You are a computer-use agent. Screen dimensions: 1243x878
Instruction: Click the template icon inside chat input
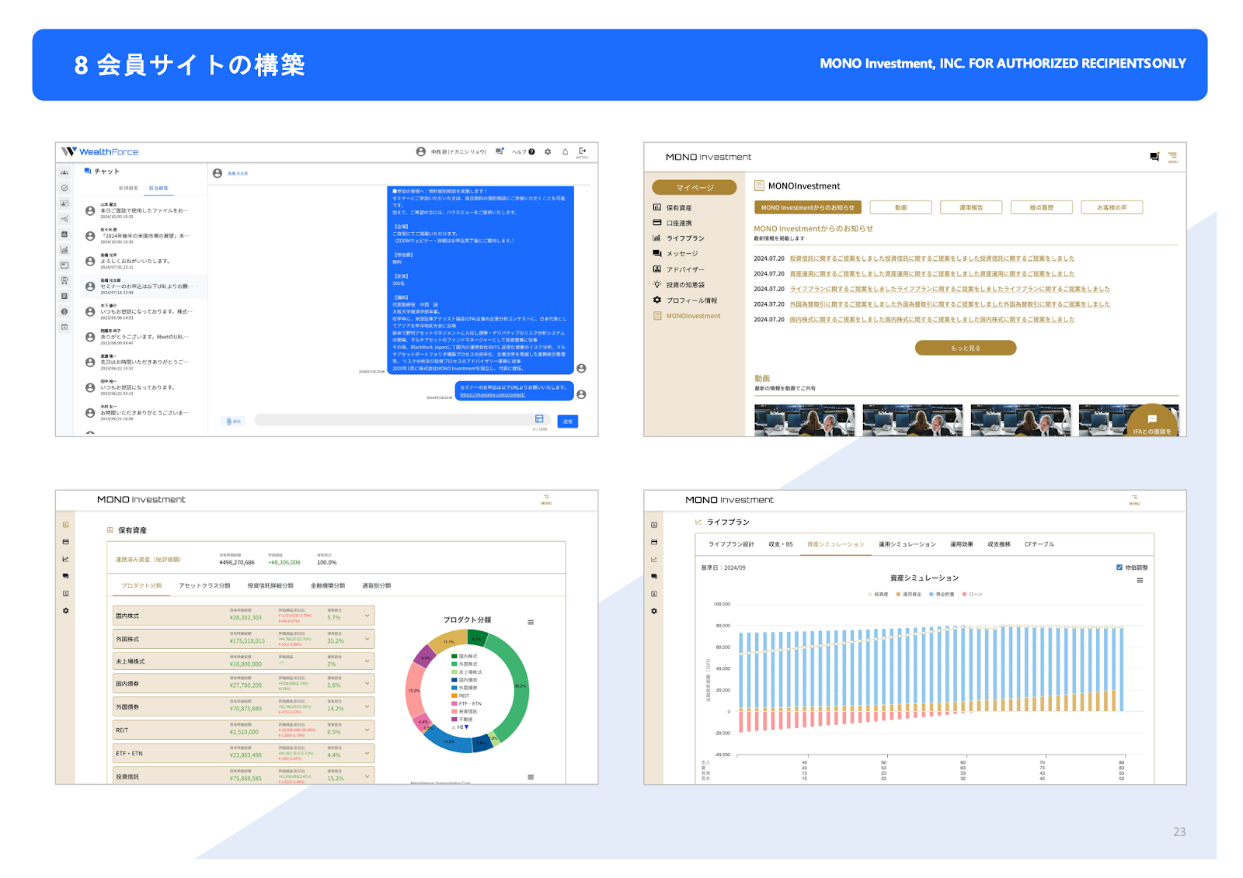pos(539,419)
